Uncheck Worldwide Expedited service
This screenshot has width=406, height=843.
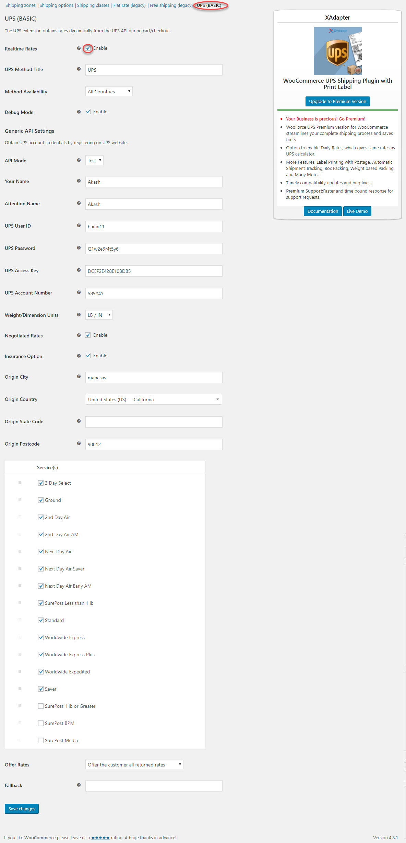click(41, 672)
